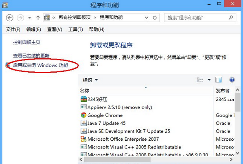Open the 工具(T) menu
243x164 pixels.
coord(75,29)
